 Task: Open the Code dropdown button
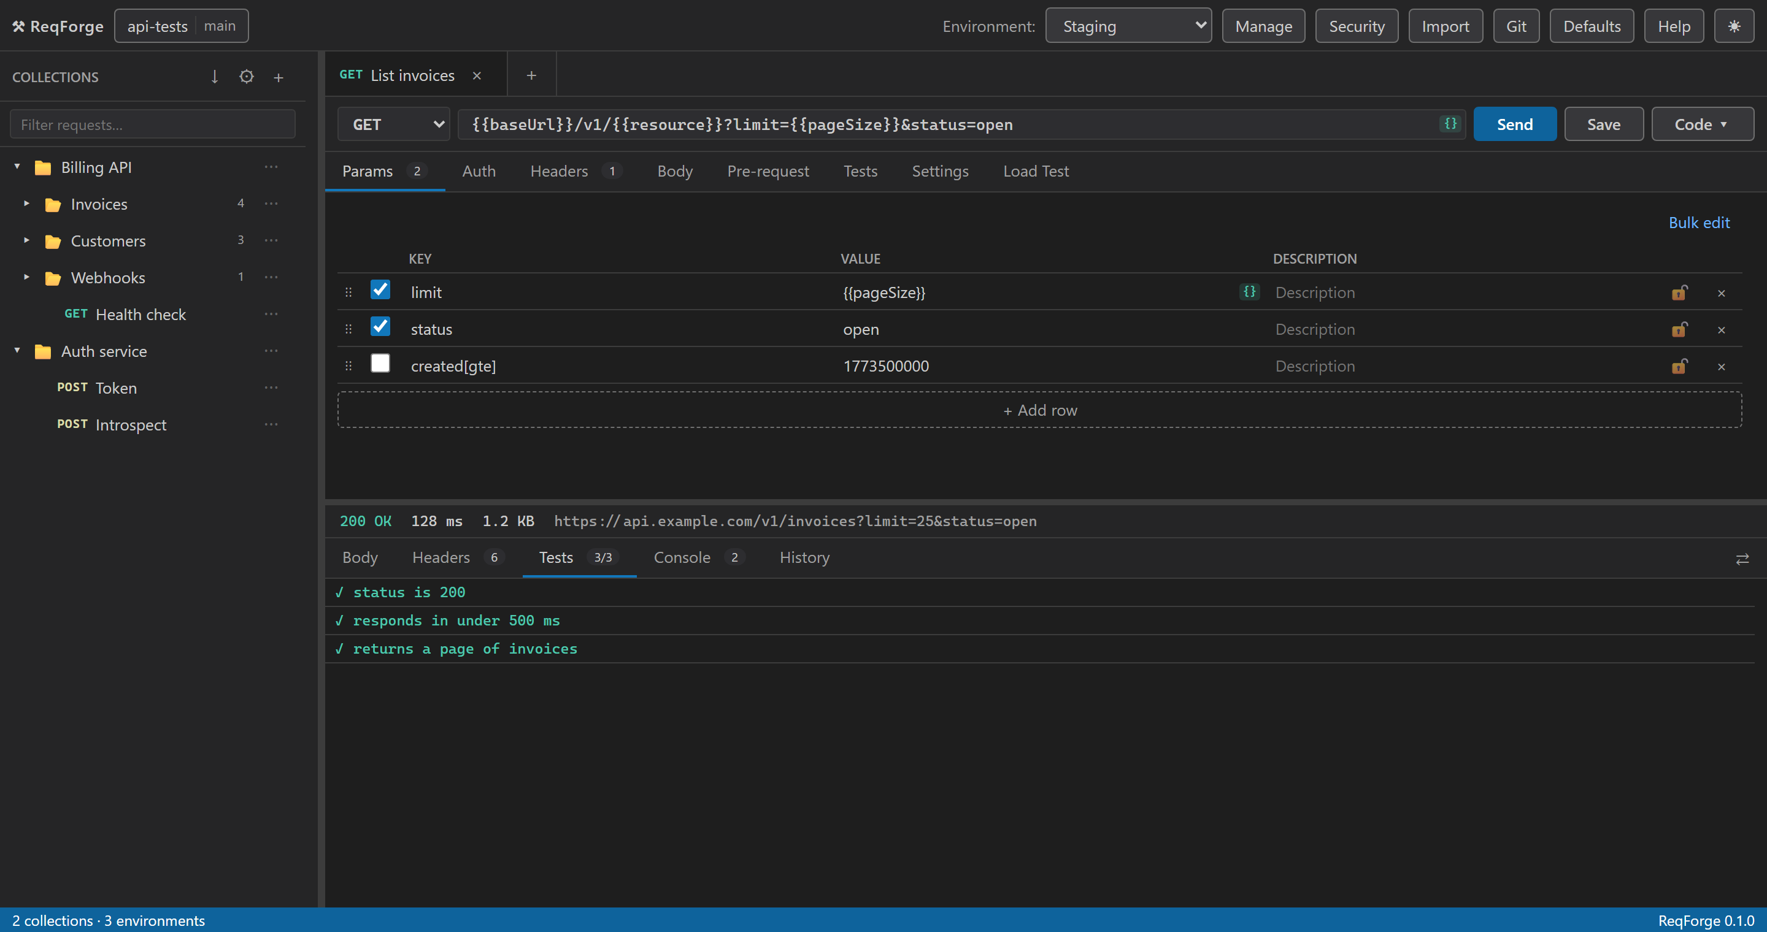click(x=1702, y=124)
